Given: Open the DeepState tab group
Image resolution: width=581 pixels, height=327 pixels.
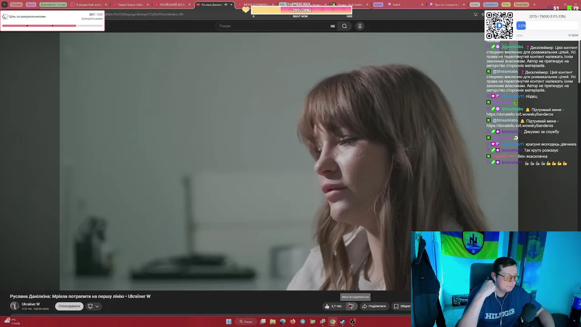Looking at the screenshot, I should (x=521, y=5).
